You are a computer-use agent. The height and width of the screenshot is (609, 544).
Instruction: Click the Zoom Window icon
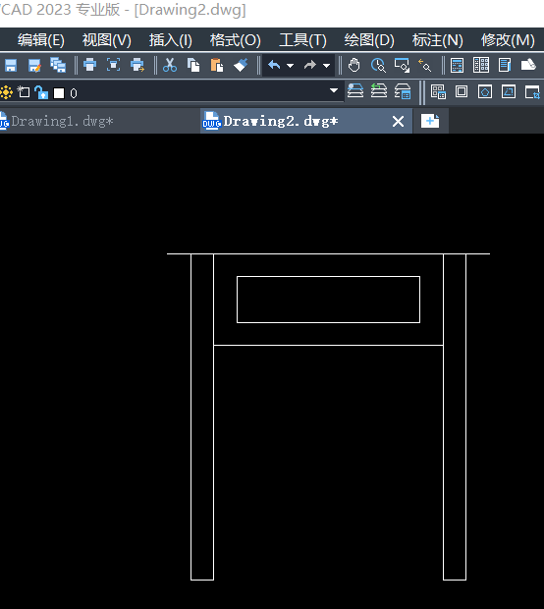[x=402, y=65]
